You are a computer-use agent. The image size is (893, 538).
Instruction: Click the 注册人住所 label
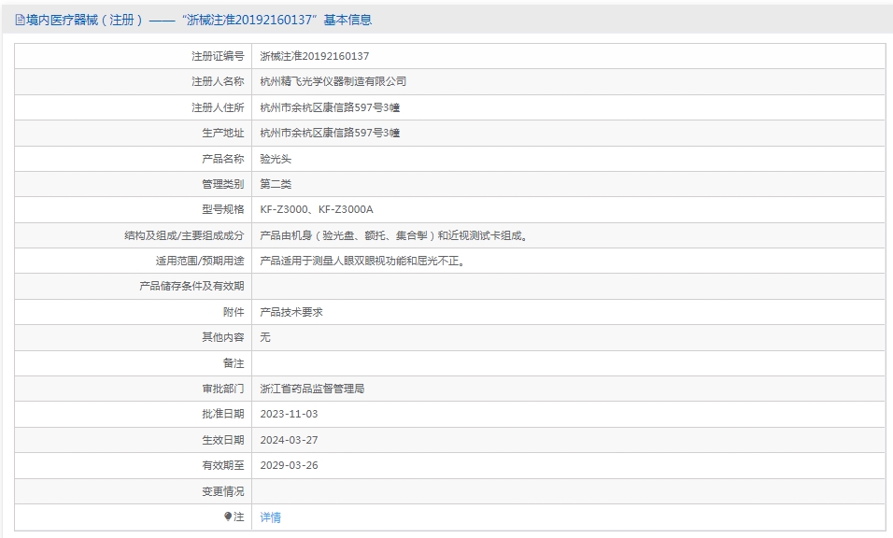point(218,107)
